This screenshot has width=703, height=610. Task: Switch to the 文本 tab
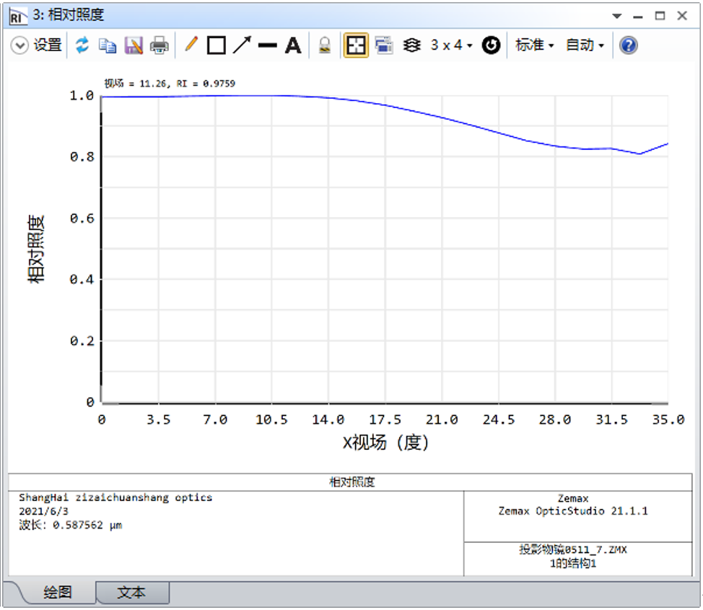click(x=131, y=592)
